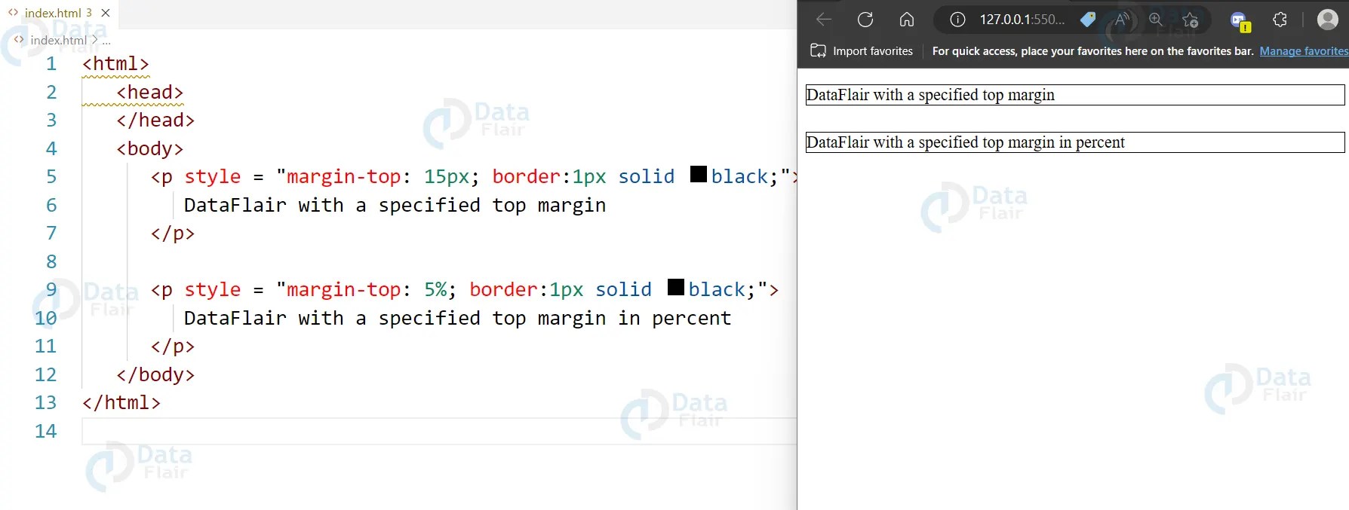Click the empty line 14 in editor
This screenshot has height=510, width=1349.
tap(439, 431)
